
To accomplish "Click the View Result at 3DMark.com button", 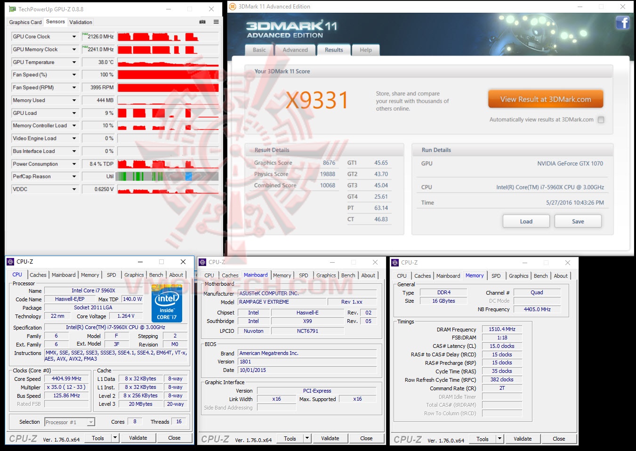I will pos(546,99).
